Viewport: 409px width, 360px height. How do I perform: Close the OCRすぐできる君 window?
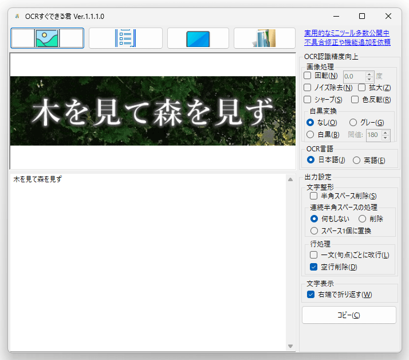click(x=388, y=16)
